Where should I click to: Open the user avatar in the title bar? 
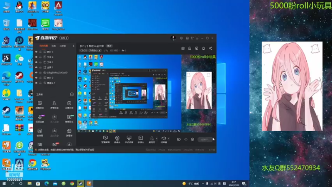(173, 38)
